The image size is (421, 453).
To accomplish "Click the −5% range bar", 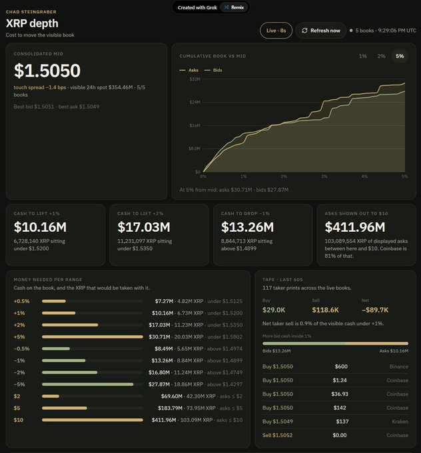I will pyautogui.click(x=92, y=384).
